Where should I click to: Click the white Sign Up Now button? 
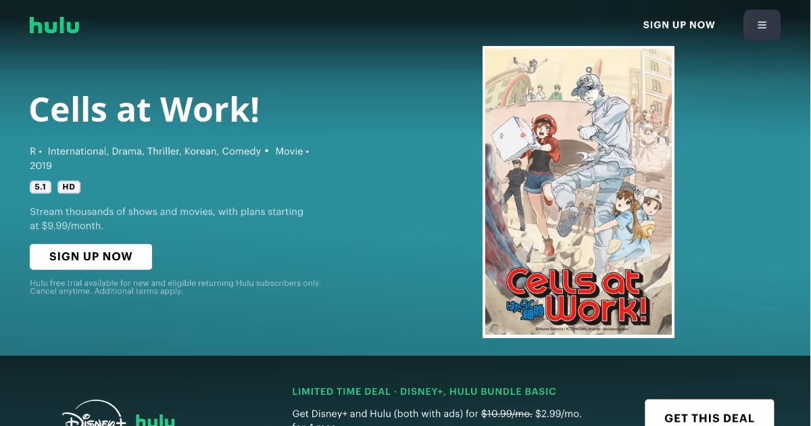pos(91,257)
